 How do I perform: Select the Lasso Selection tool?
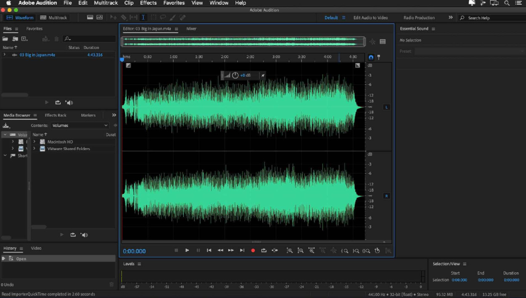(163, 17)
